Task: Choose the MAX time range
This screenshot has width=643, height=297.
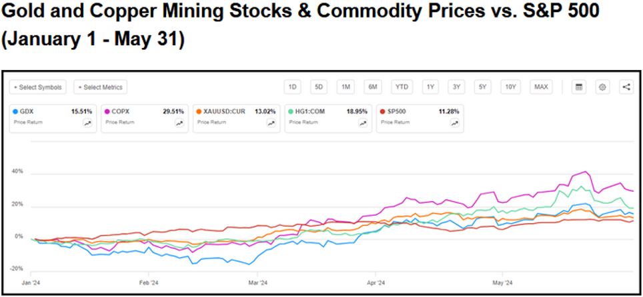Action: pos(541,87)
